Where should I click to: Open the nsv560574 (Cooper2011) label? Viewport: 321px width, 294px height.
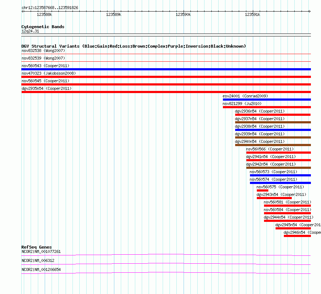click(273, 179)
